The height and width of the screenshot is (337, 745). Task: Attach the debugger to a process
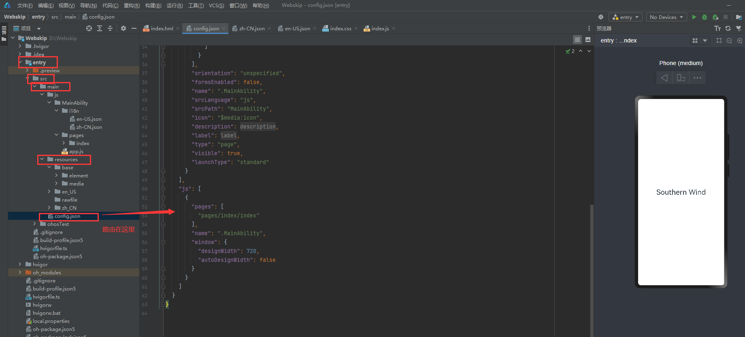(x=715, y=17)
